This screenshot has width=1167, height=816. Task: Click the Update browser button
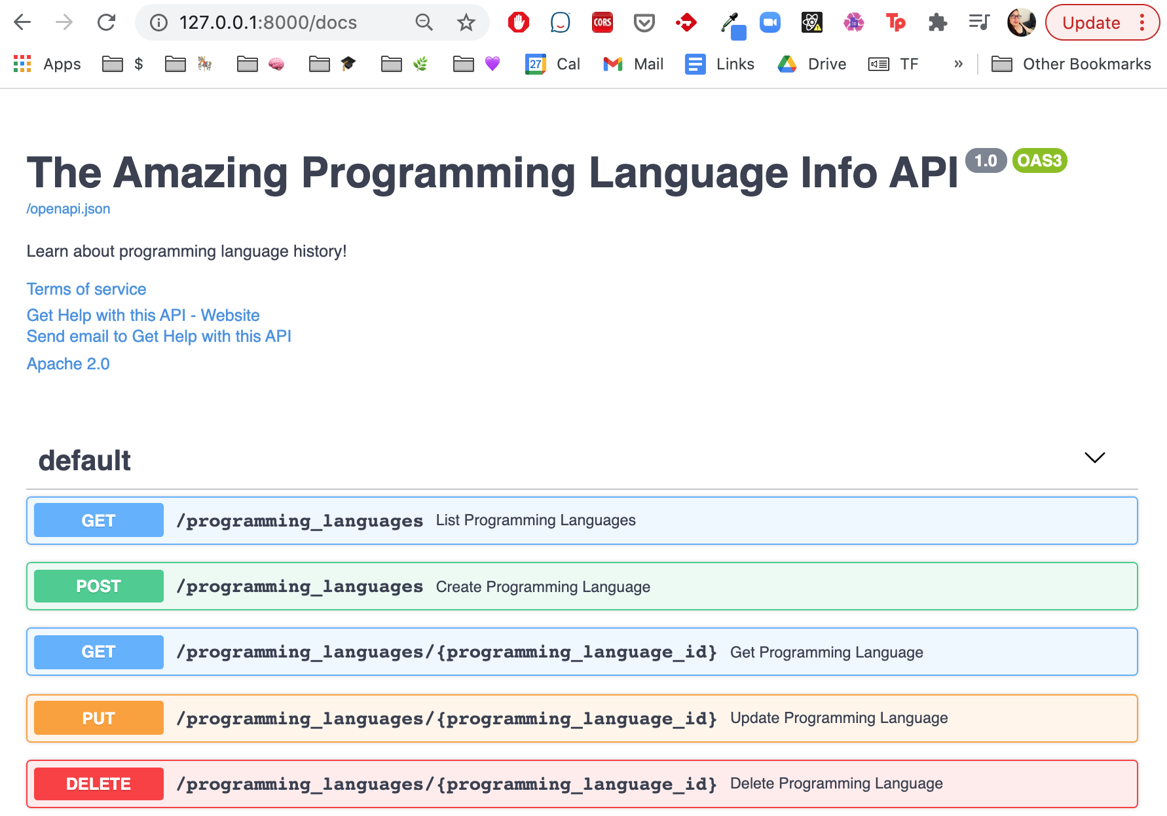tap(1090, 22)
